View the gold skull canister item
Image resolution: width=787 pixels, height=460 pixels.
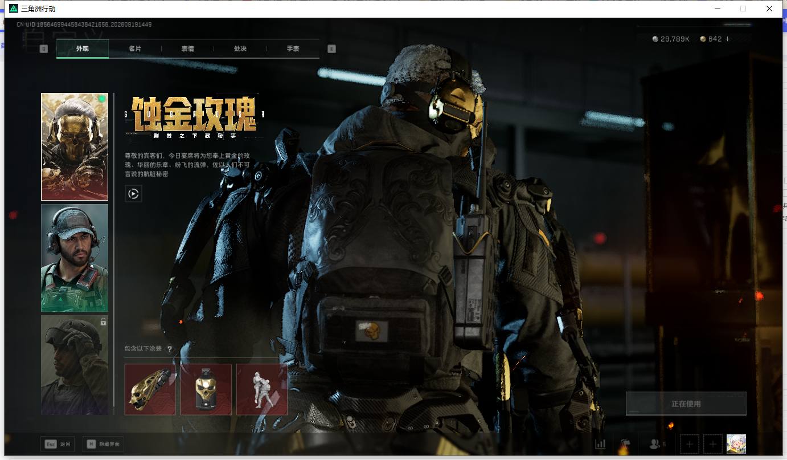tap(206, 389)
